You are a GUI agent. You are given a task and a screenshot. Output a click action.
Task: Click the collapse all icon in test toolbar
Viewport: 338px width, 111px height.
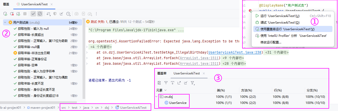click(62, 14)
